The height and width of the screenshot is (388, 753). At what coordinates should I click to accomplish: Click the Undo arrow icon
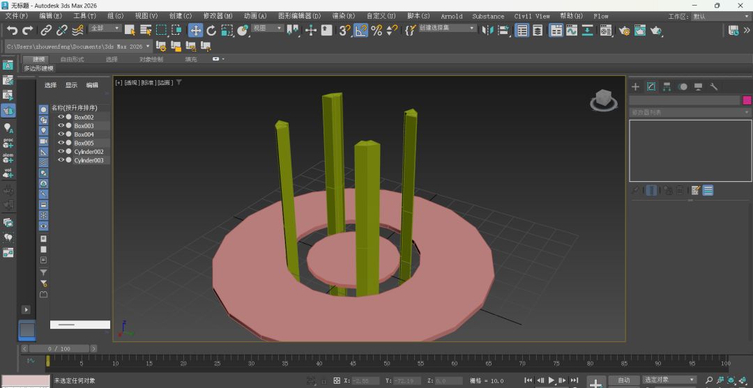(x=12, y=31)
